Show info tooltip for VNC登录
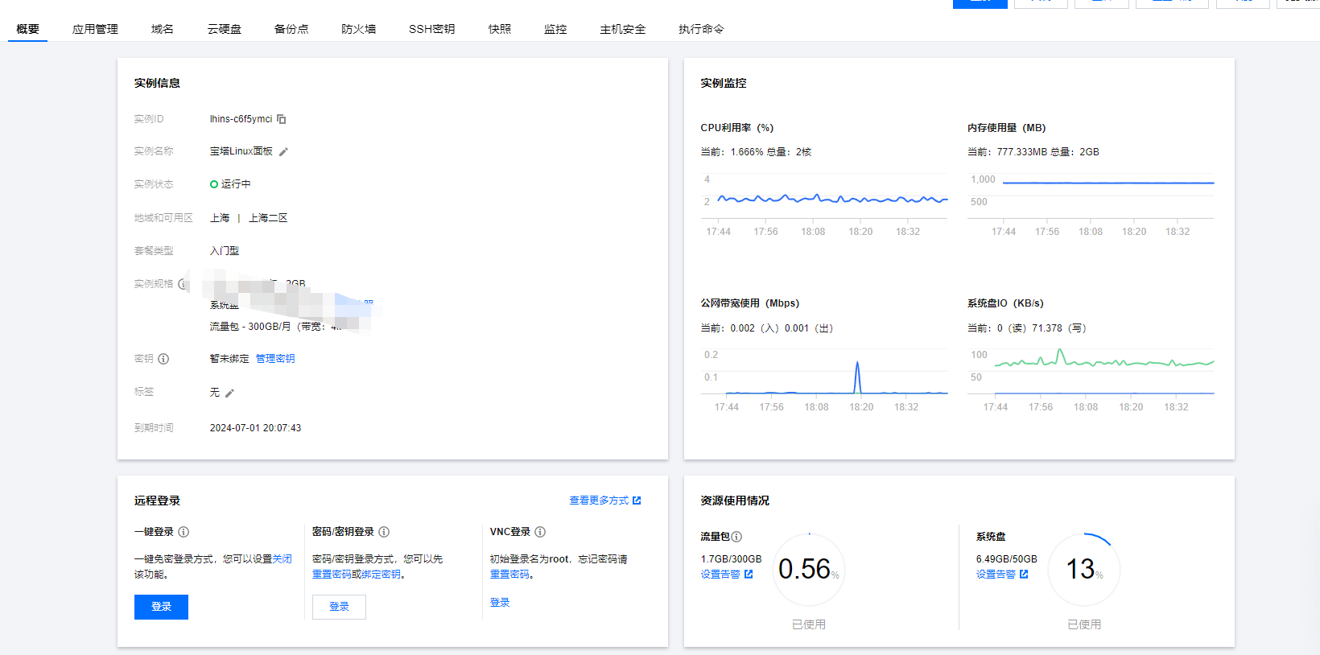The image size is (1320, 655). (x=540, y=532)
